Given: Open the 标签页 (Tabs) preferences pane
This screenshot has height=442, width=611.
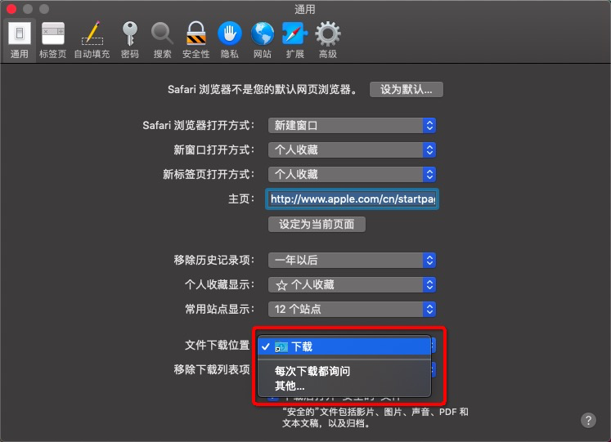Looking at the screenshot, I should (x=53, y=41).
